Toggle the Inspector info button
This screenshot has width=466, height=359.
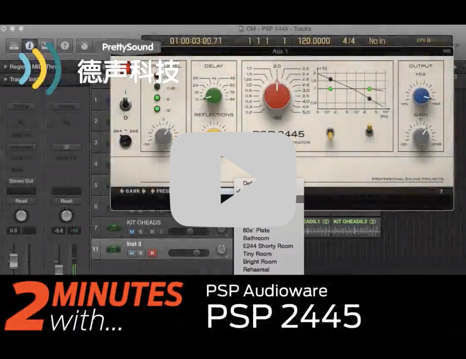tap(29, 46)
